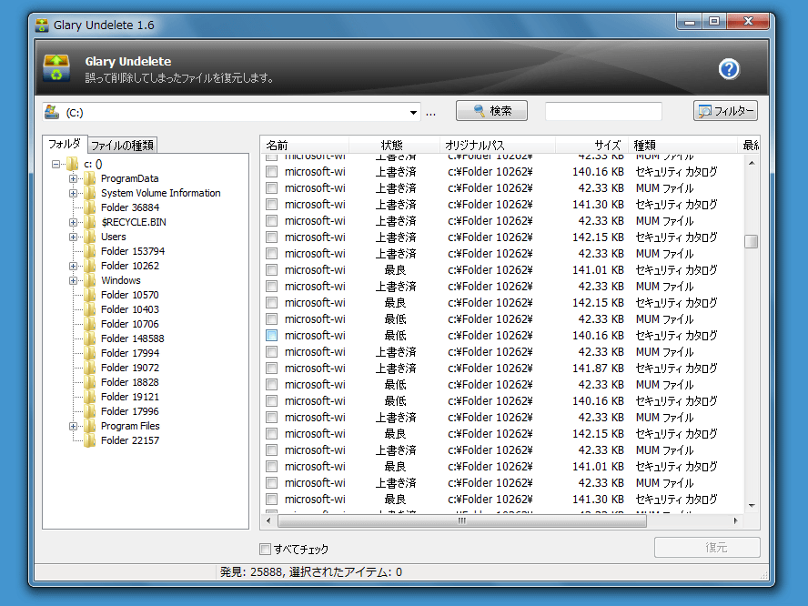This screenshot has height=606, width=808.
Task: Click the folder icon for Folder 17994
Action: [90, 353]
